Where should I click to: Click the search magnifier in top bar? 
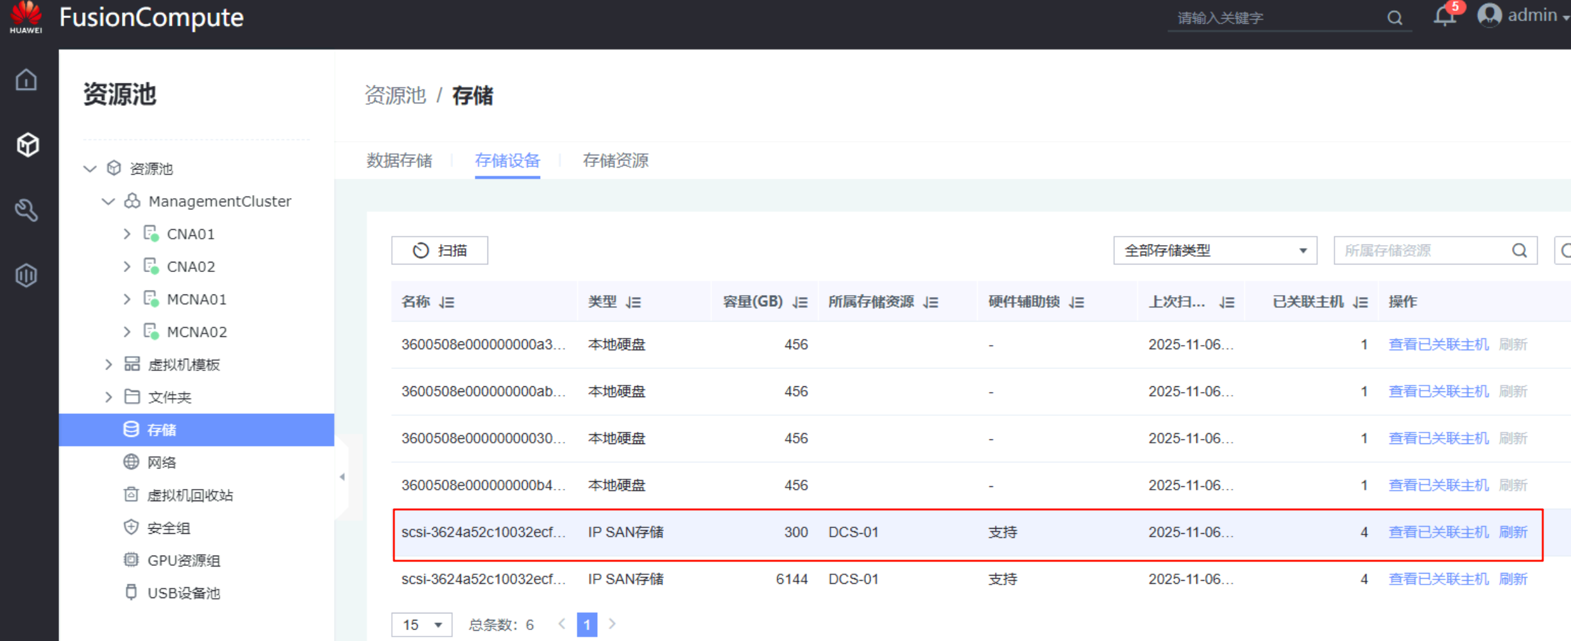(x=1395, y=18)
